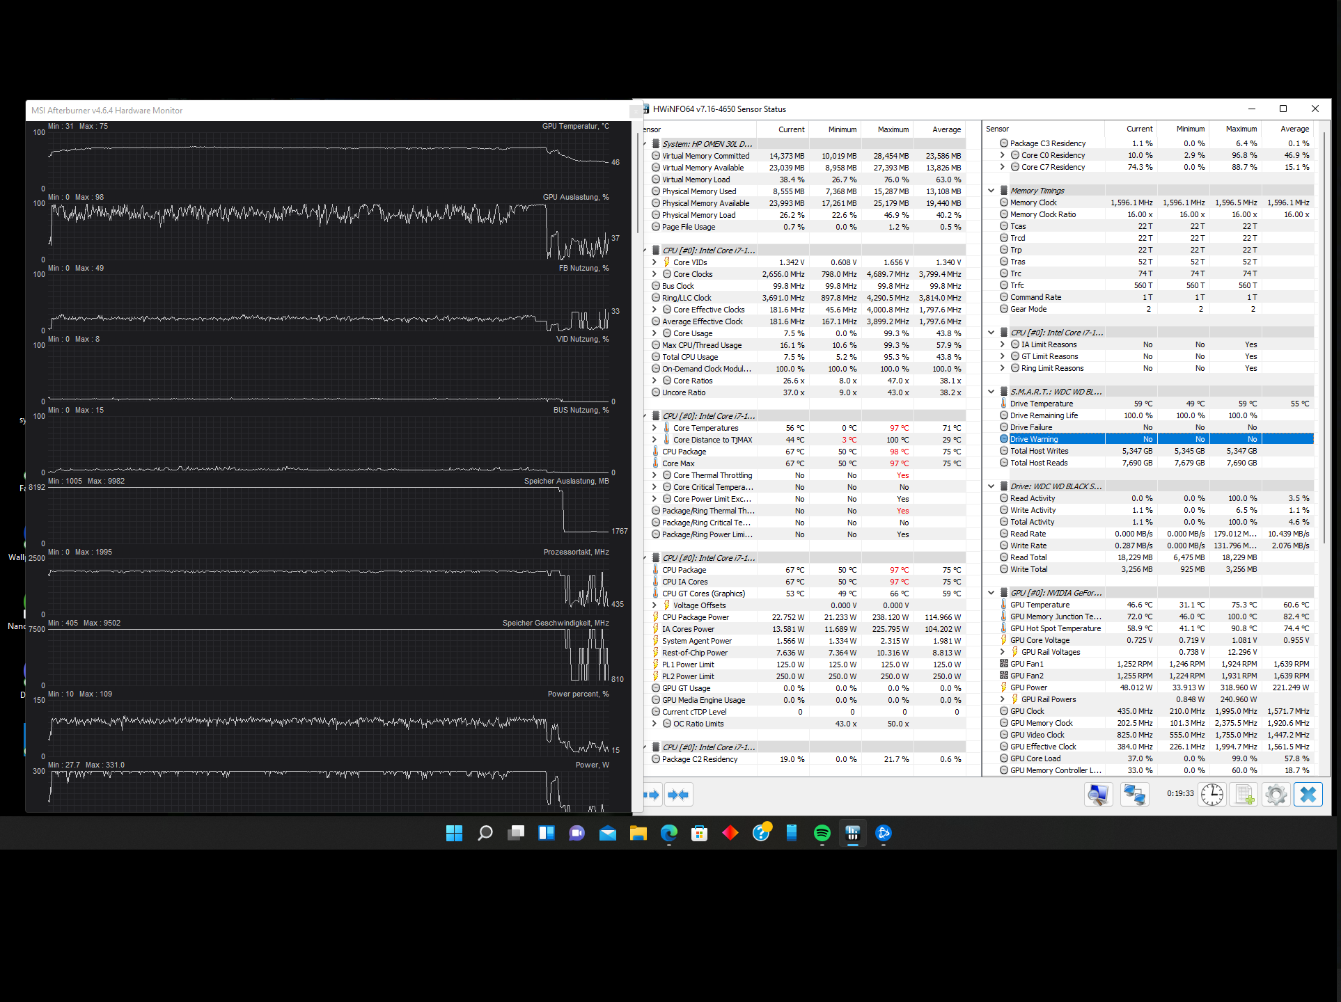Collapse S.M.A.R.T. WDC WD section
The image size is (1341, 1002).
coord(991,392)
